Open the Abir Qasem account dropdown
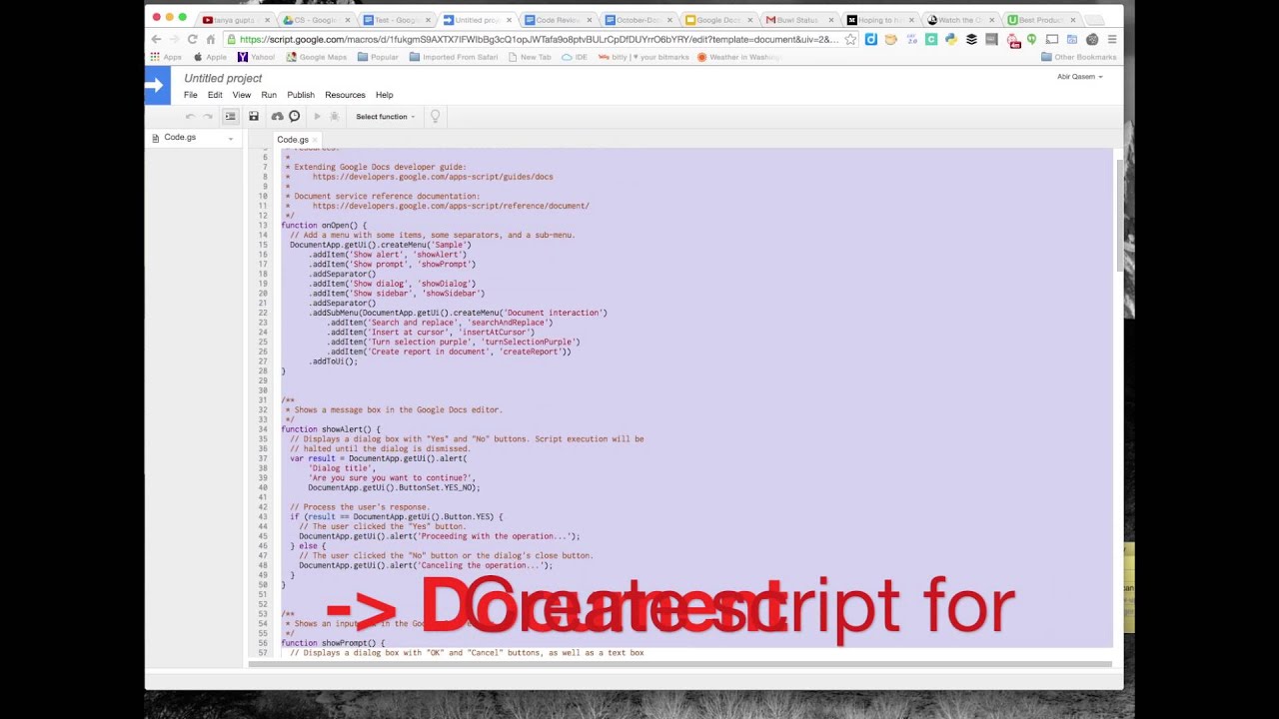1279x719 pixels. [1080, 77]
